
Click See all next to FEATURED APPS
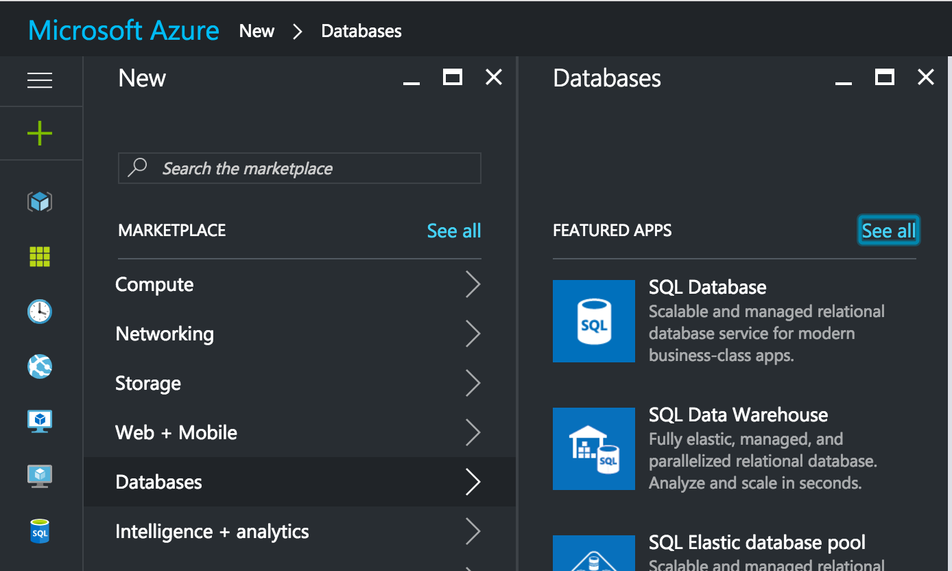click(x=888, y=231)
